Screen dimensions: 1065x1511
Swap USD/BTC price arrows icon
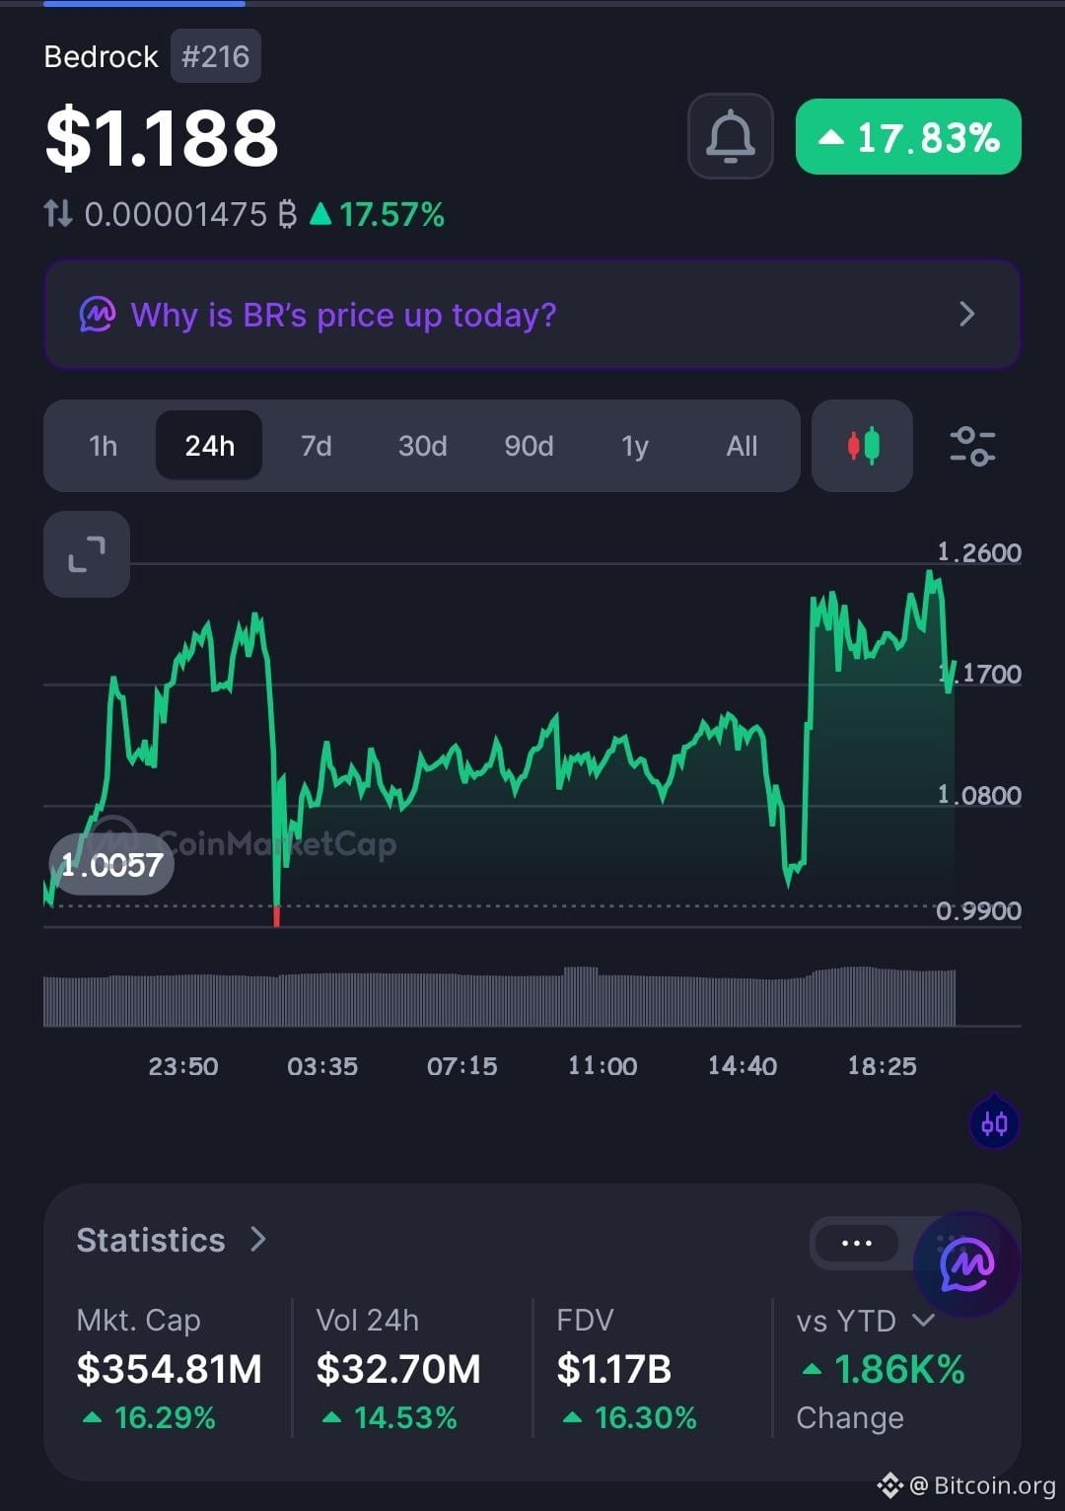[58, 213]
